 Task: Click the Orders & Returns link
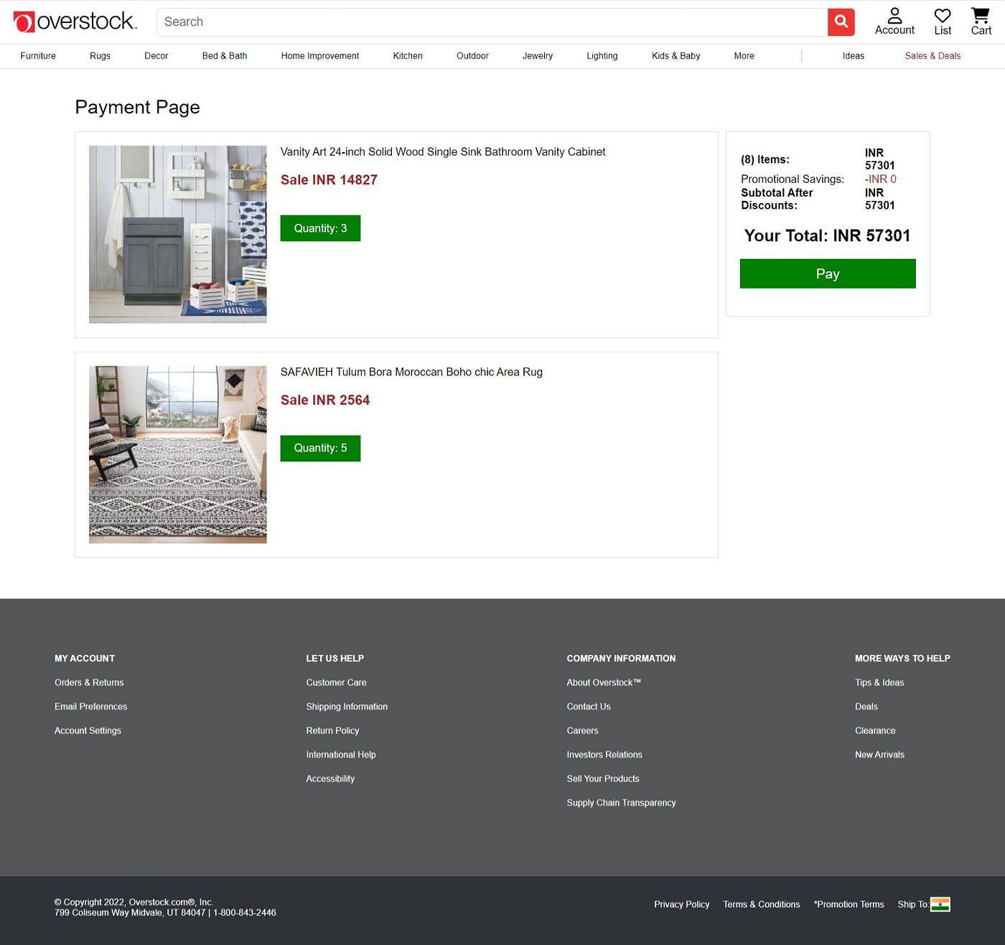89,682
